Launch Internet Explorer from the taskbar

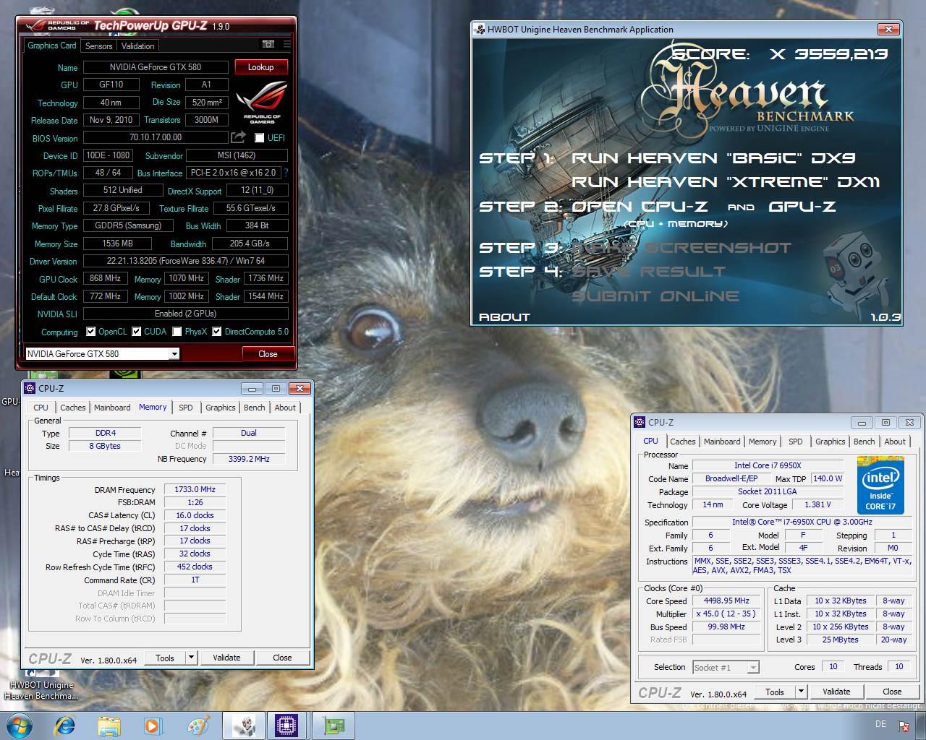[65, 725]
